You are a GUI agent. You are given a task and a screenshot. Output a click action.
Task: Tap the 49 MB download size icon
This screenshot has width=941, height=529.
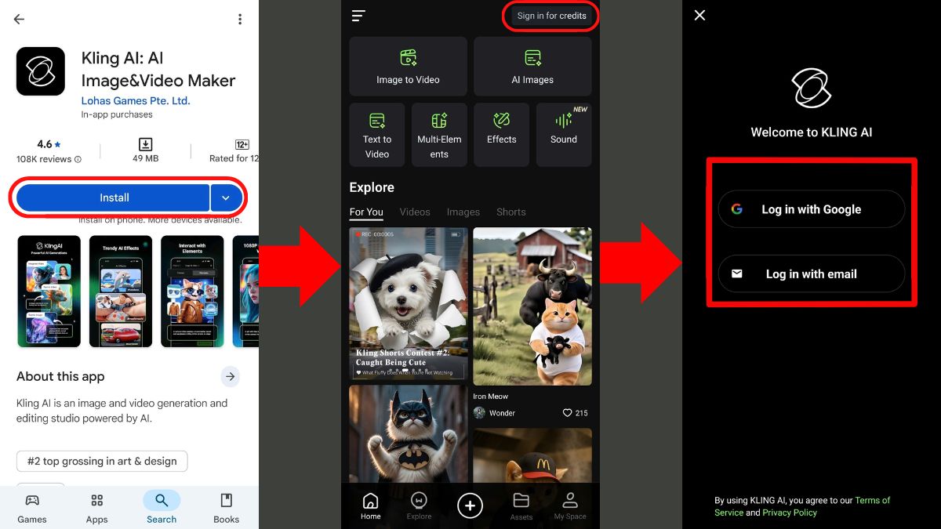point(146,144)
